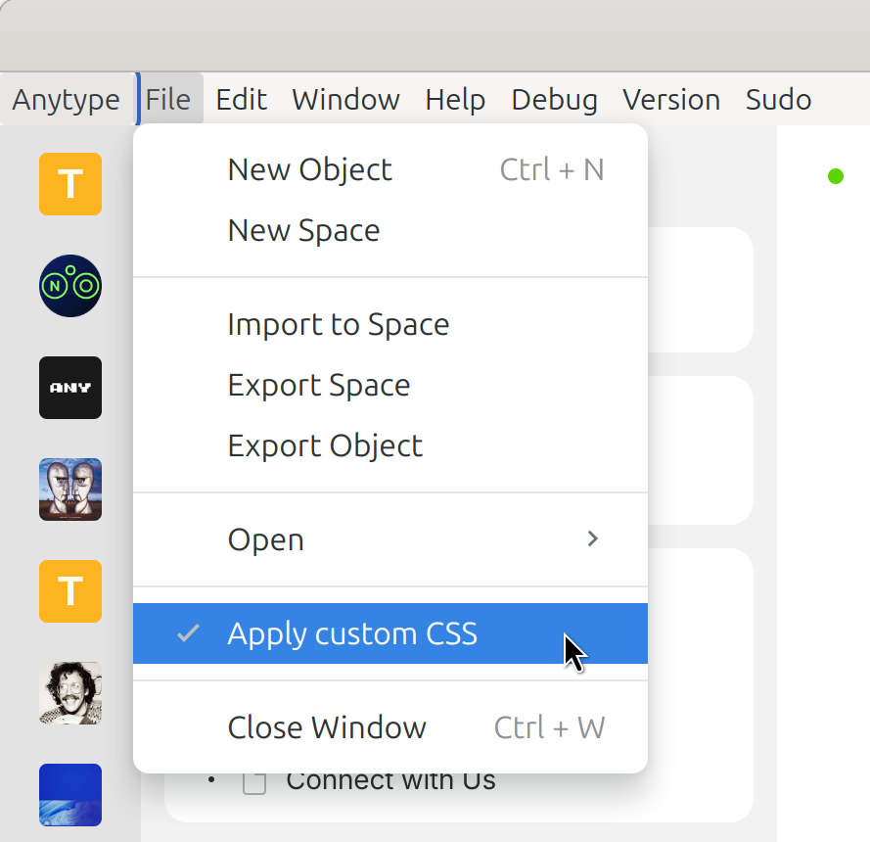Open the blue wave image space
The image size is (870, 842).
click(x=70, y=794)
